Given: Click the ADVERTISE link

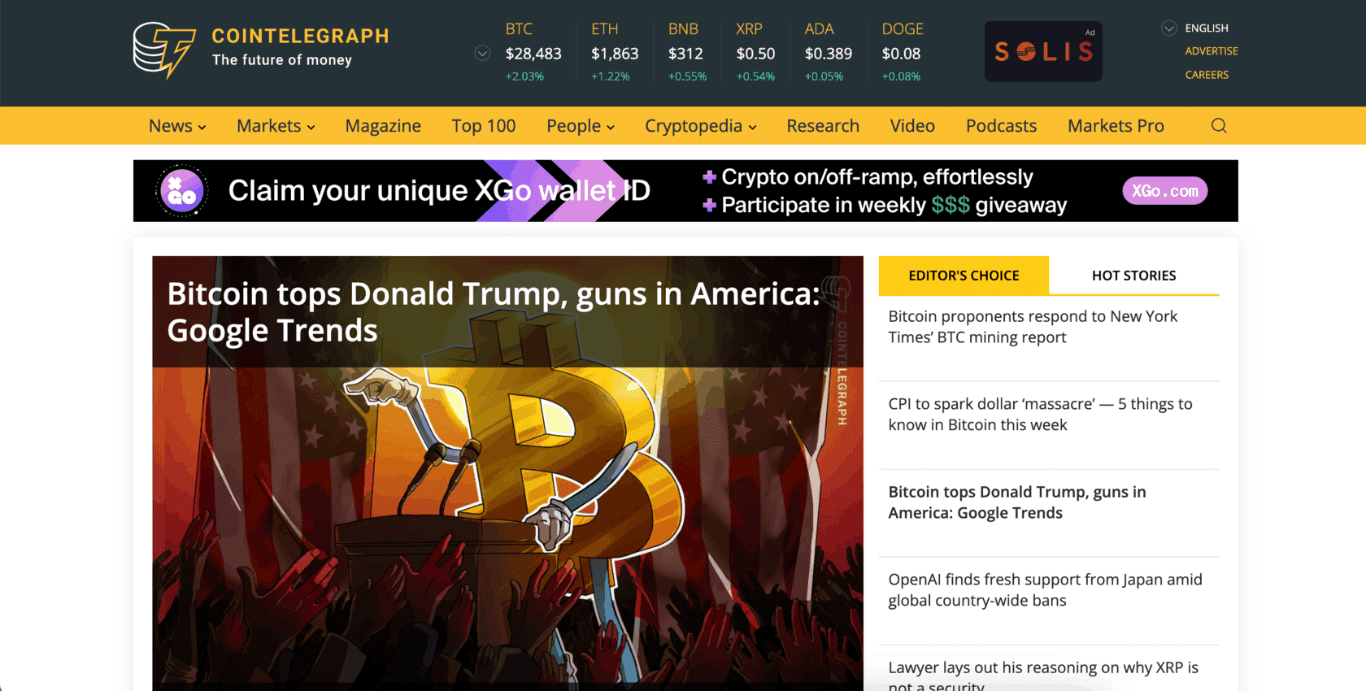Looking at the screenshot, I should point(1212,51).
